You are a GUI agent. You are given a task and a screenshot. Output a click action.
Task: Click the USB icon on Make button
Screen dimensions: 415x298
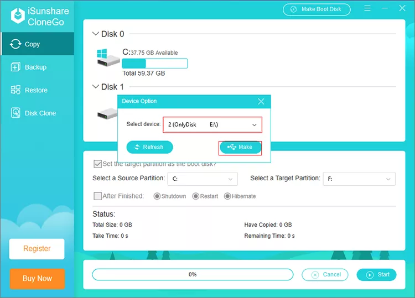232,147
